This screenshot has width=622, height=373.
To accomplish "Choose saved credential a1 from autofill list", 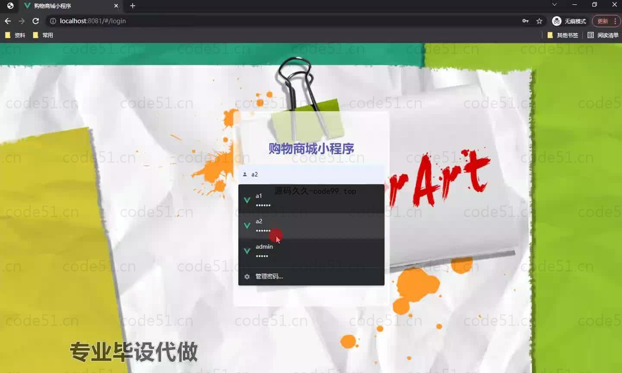I will [x=311, y=200].
